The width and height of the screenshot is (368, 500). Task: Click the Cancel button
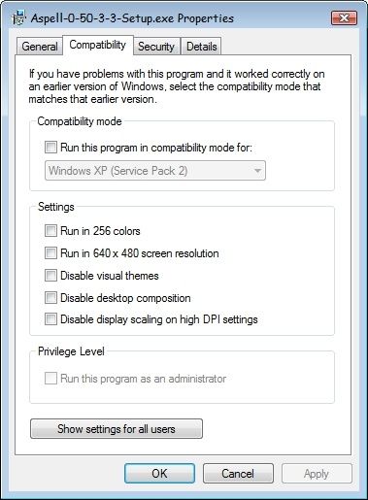pos(238,474)
